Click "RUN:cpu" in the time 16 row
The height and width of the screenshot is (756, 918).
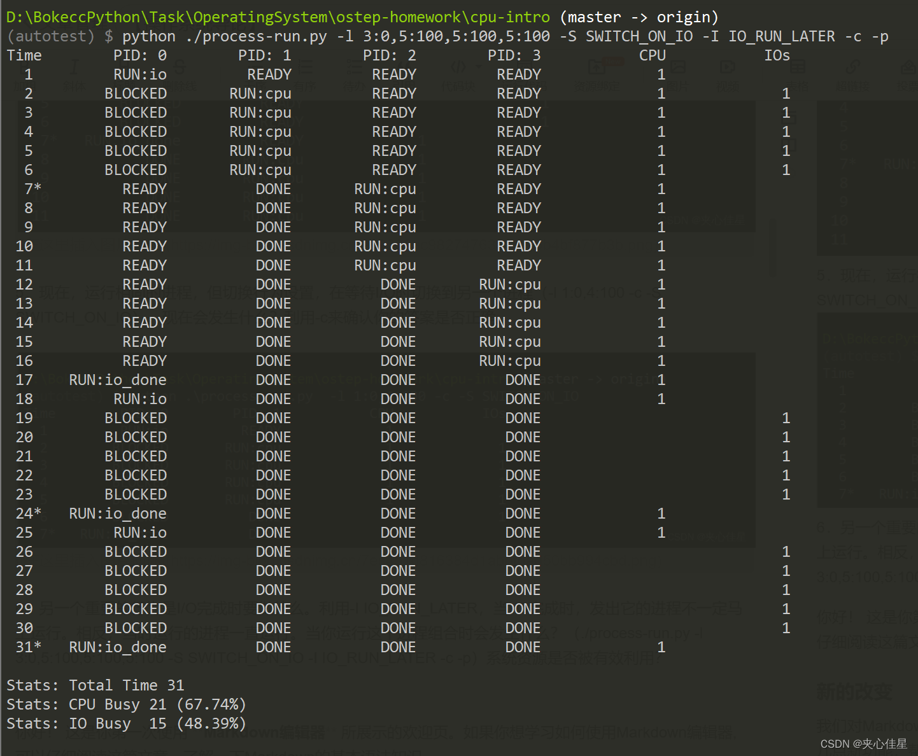[510, 361]
